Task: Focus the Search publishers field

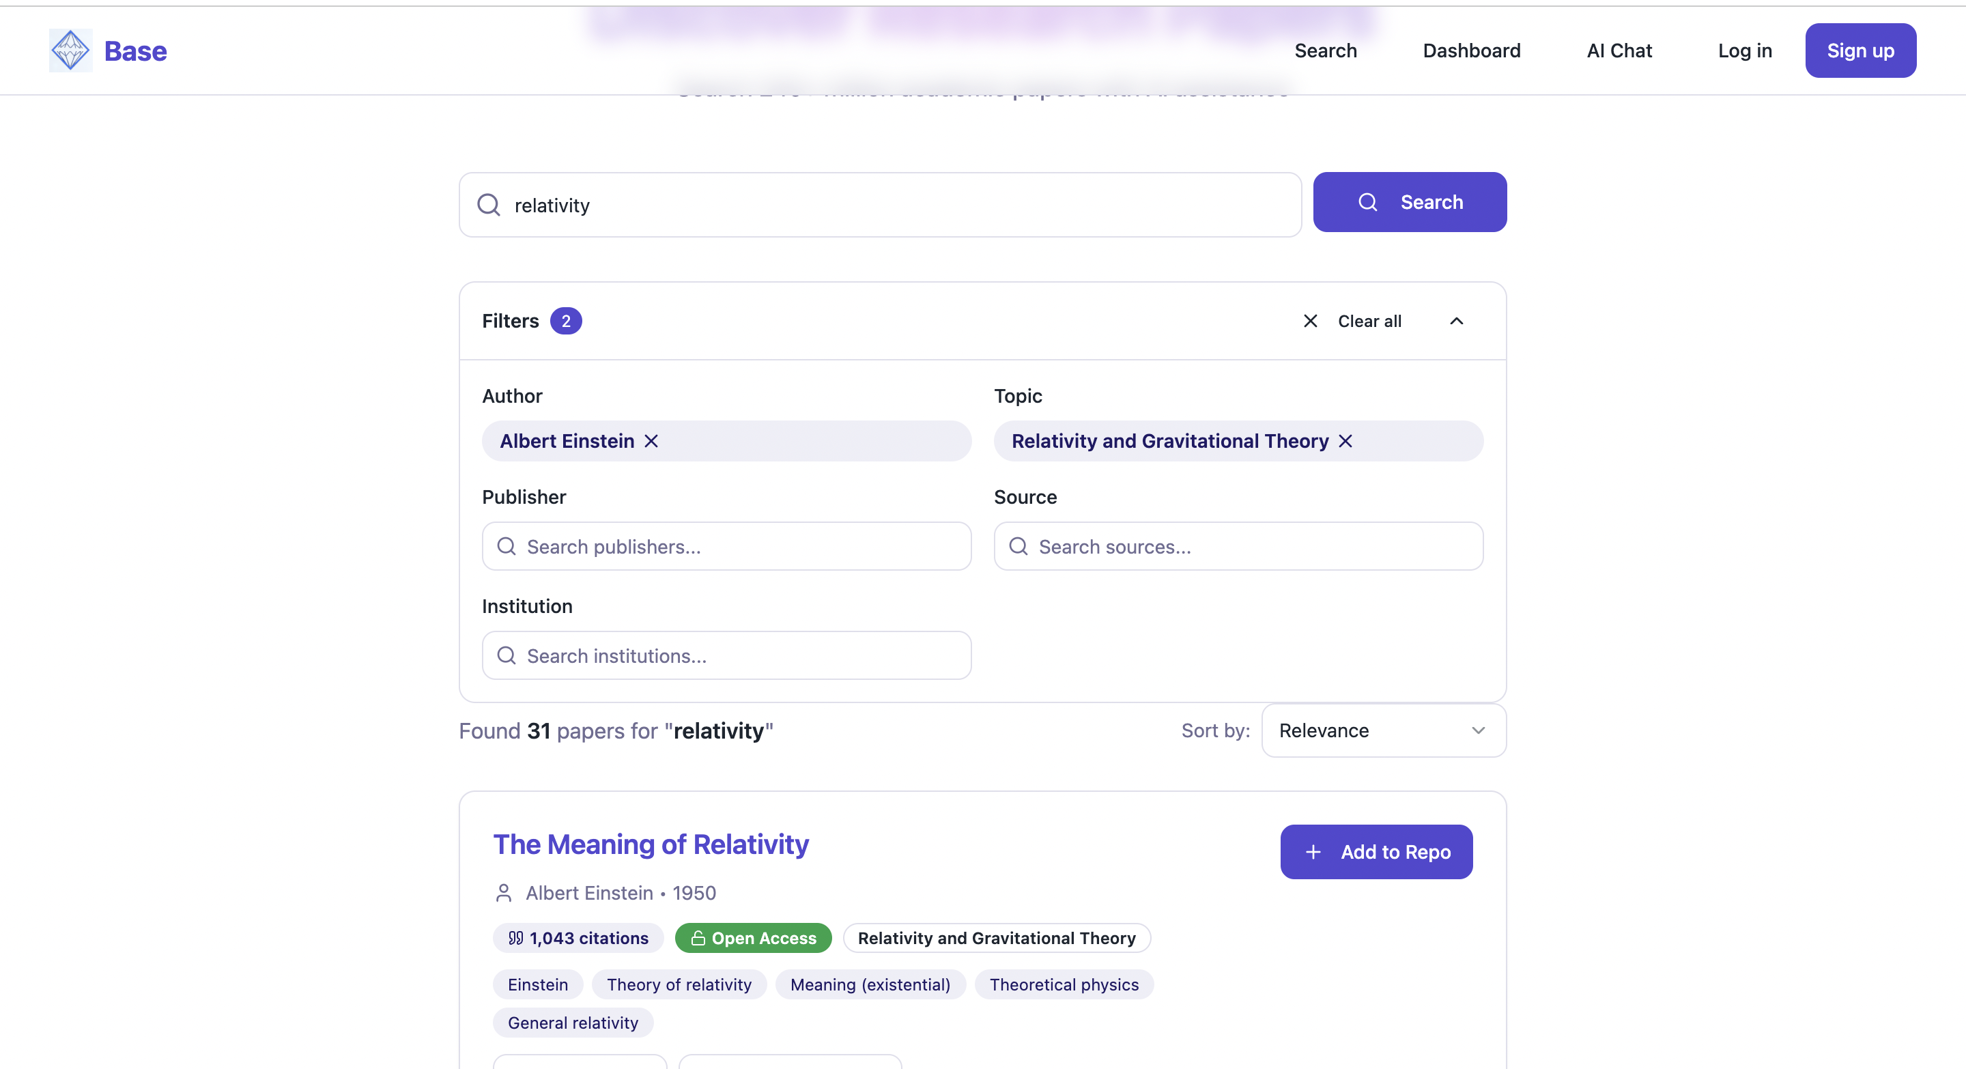Action: [726, 546]
